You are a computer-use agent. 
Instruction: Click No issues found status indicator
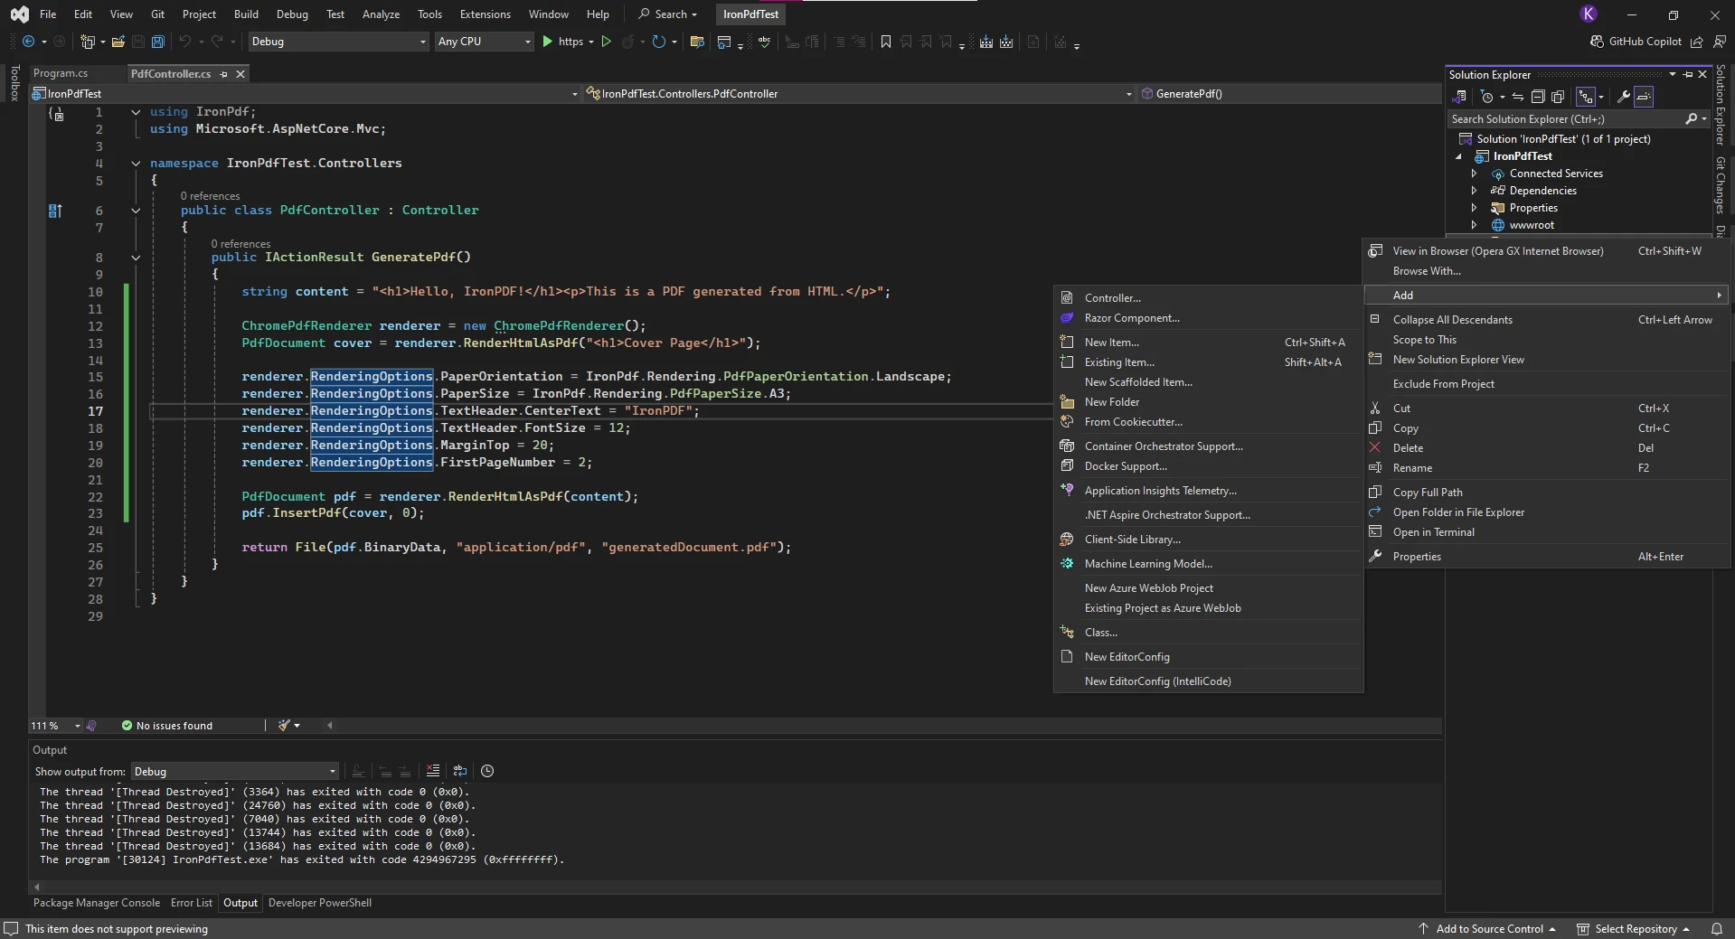tap(167, 726)
